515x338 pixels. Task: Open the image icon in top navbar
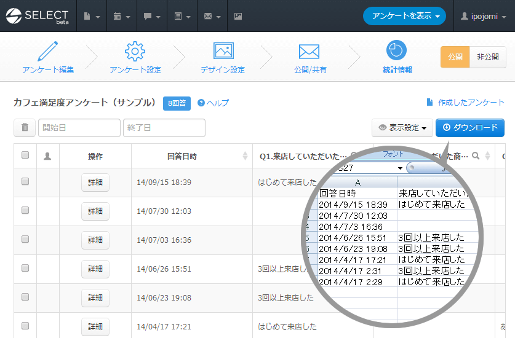(x=238, y=16)
